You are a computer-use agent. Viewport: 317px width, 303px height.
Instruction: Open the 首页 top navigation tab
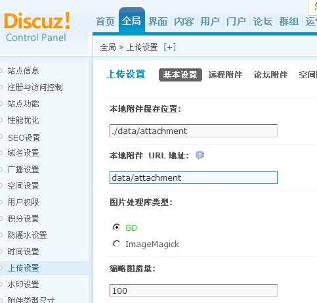105,22
